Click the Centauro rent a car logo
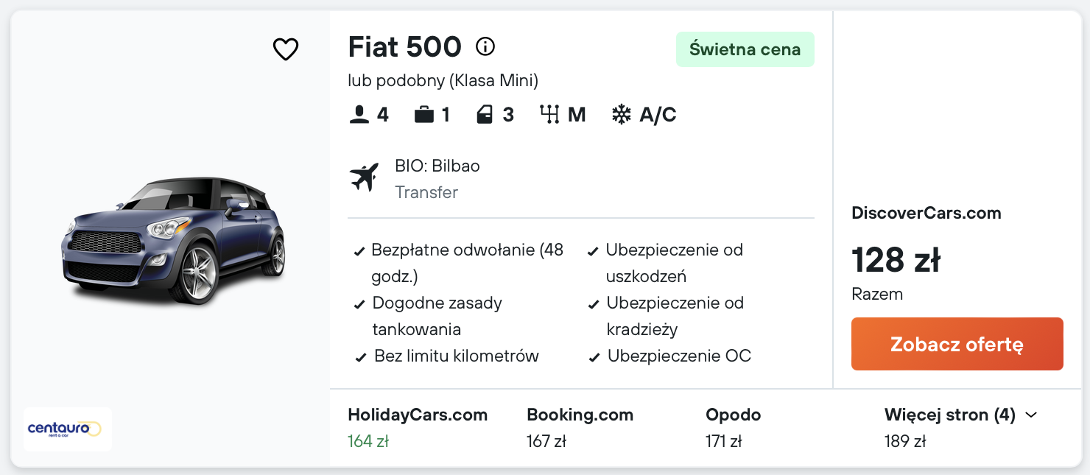The width and height of the screenshot is (1090, 475). pyautogui.click(x=68, y=429)
